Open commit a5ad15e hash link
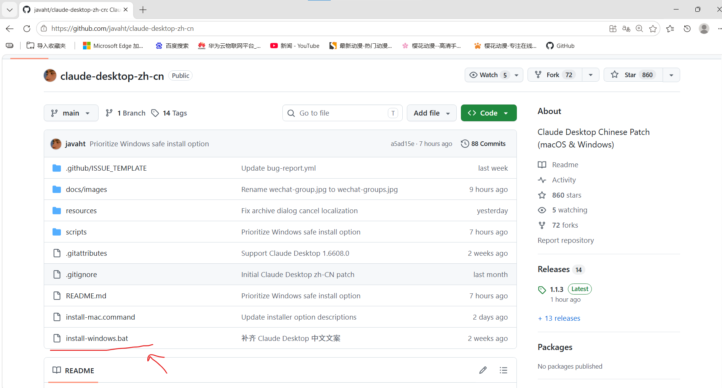The height and width of the screenshot is (388, 722). point(402,144)
